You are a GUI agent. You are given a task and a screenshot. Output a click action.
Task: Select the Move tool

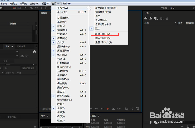(x=26, y=8)
